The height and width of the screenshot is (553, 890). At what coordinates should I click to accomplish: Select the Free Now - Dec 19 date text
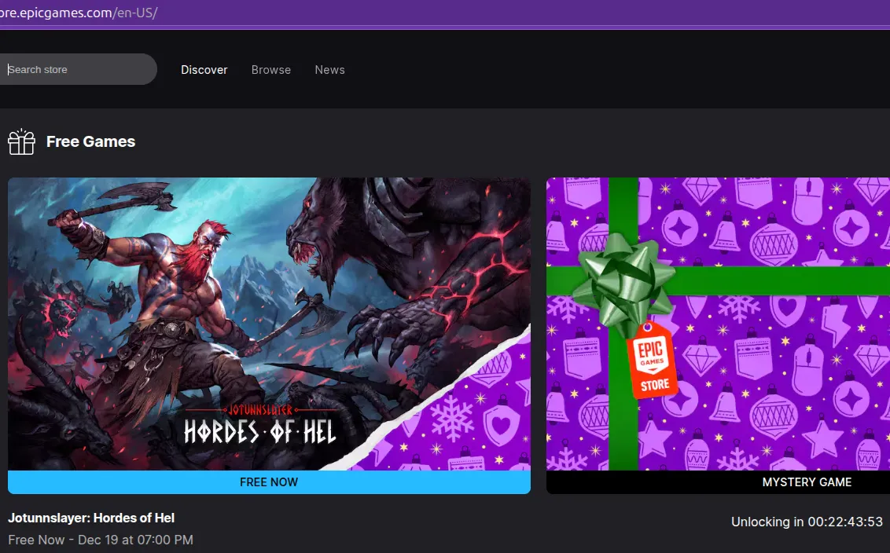click(101, 540)
